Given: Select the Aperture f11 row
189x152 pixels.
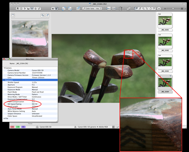Looking at the screenshot, I should point(30,85).
